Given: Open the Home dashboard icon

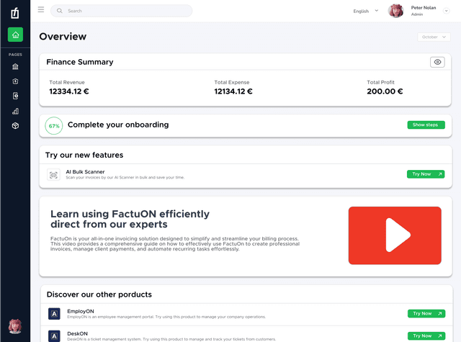Looking at the screenshot, I should click(x=15, y=35).
